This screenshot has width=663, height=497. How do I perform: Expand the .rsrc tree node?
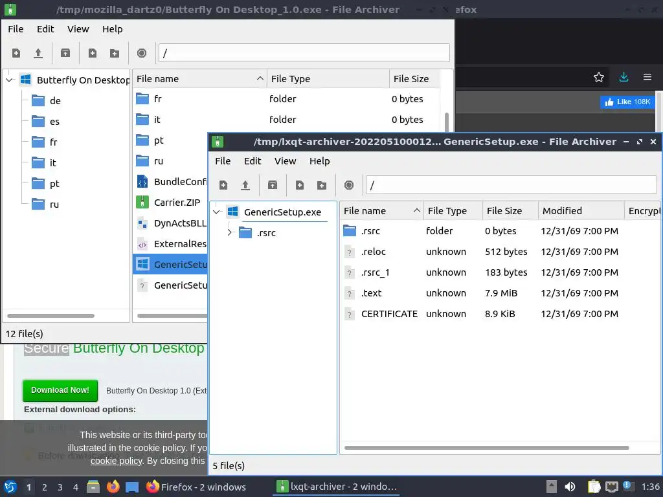[x=230, y=232]
